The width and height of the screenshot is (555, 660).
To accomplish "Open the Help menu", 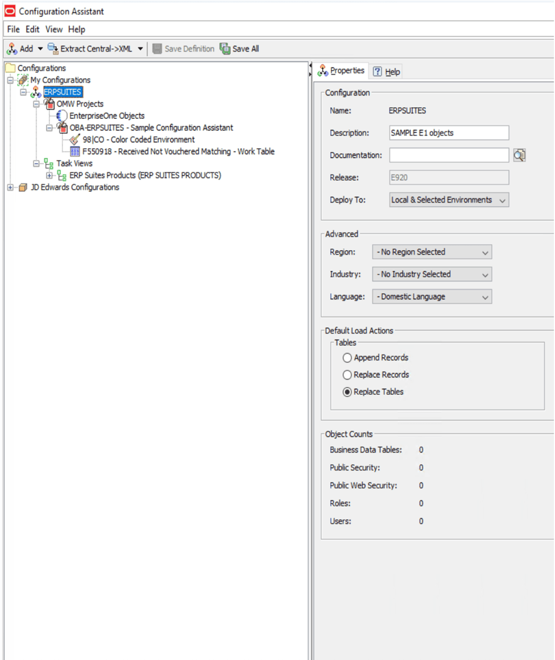I will (76, 29).
